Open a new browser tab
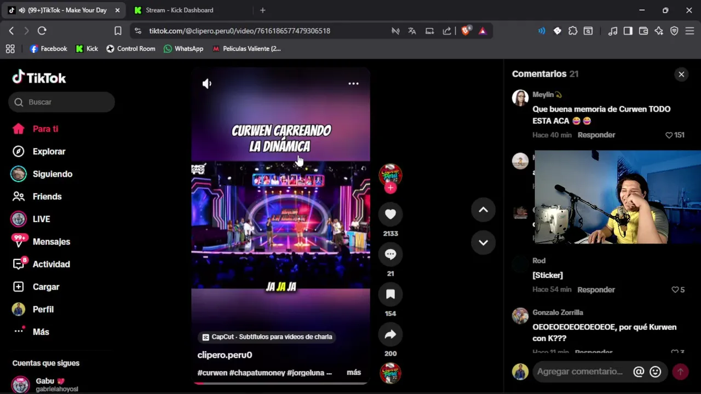The height and width of the screenshot is (394, 701). tap(262, 10)
